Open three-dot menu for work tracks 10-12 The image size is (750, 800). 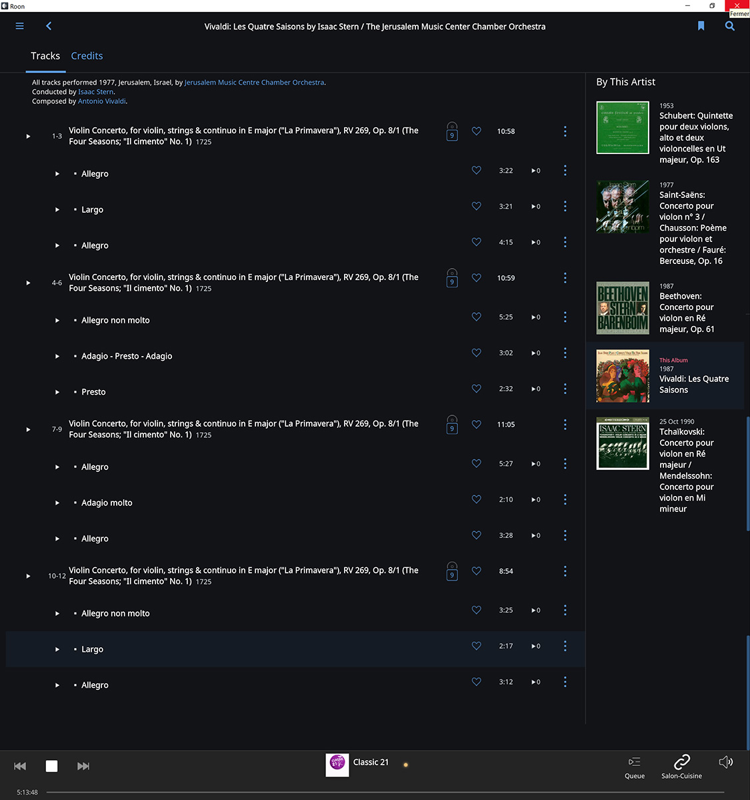[x=565, y=571]
